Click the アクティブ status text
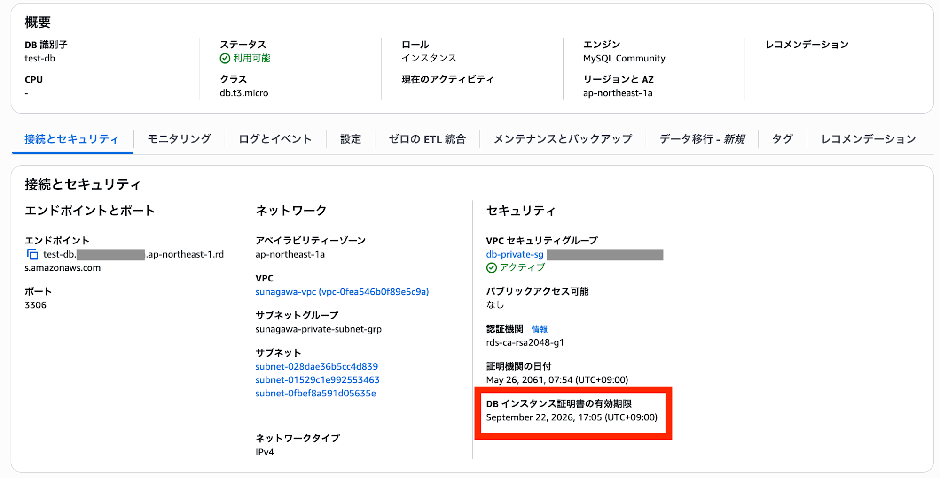The height and width of the screenshot is (478, 940). 522,267
